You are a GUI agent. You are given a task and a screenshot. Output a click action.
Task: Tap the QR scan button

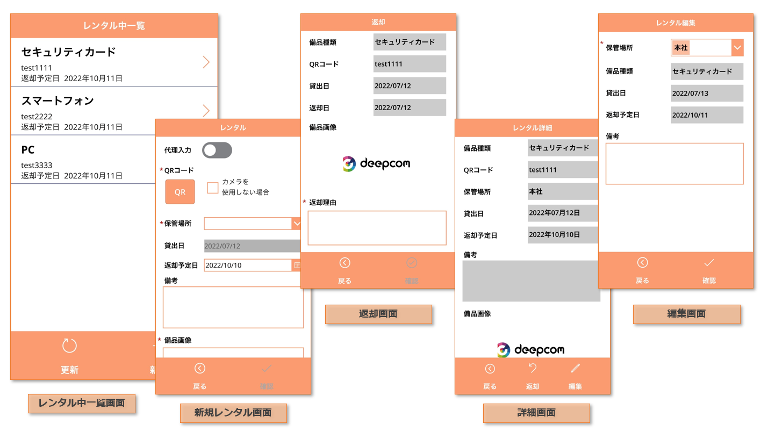click(x=180, y=192)
